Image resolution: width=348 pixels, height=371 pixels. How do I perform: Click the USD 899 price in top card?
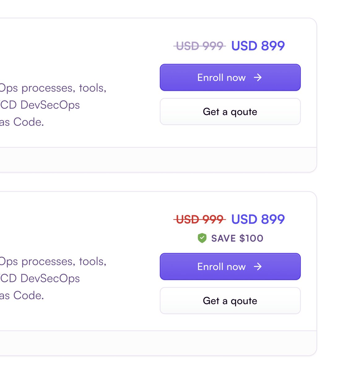click(x=258, y=46)
